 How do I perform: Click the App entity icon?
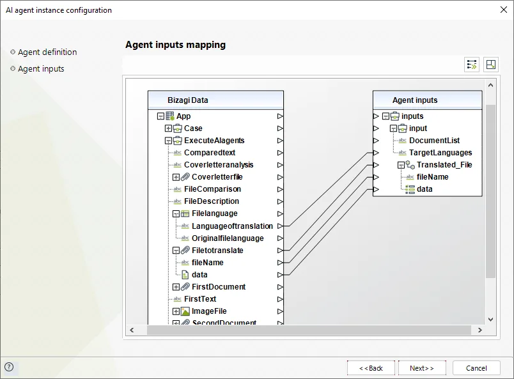[x=170, y=116]
